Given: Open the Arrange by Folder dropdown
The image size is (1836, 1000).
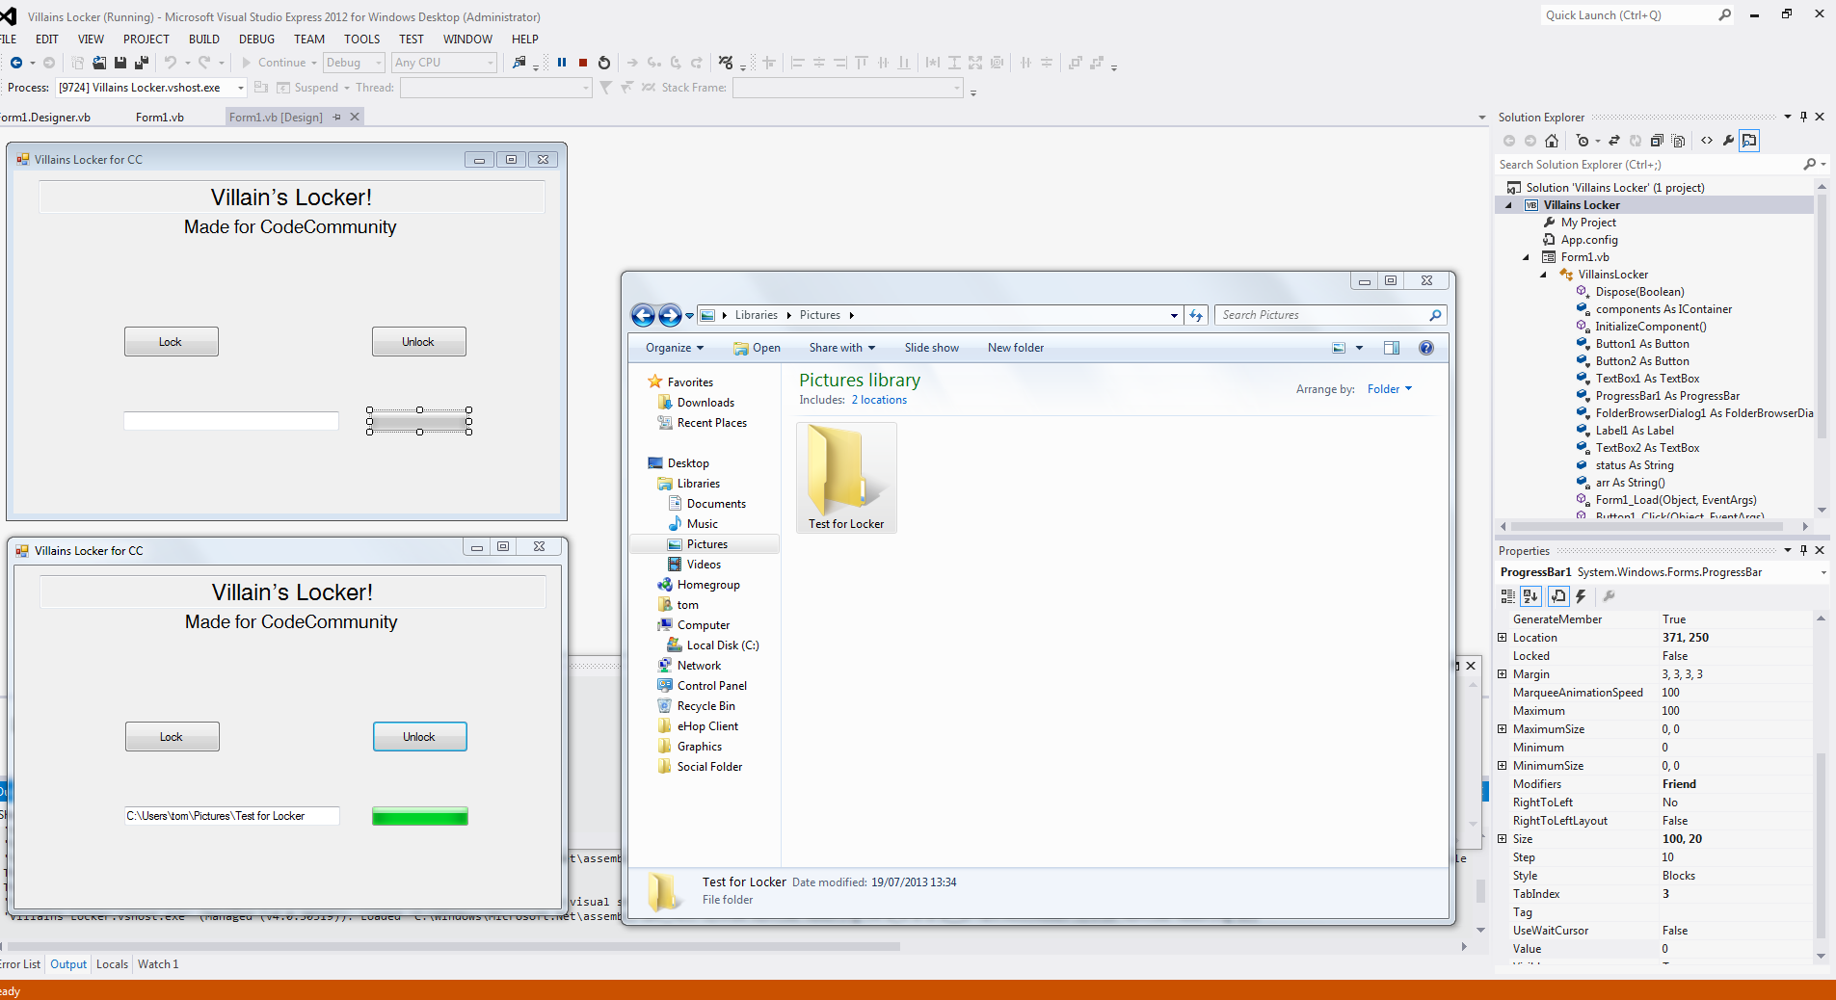Looking at the screenshot, I should tap(1389, 389).
